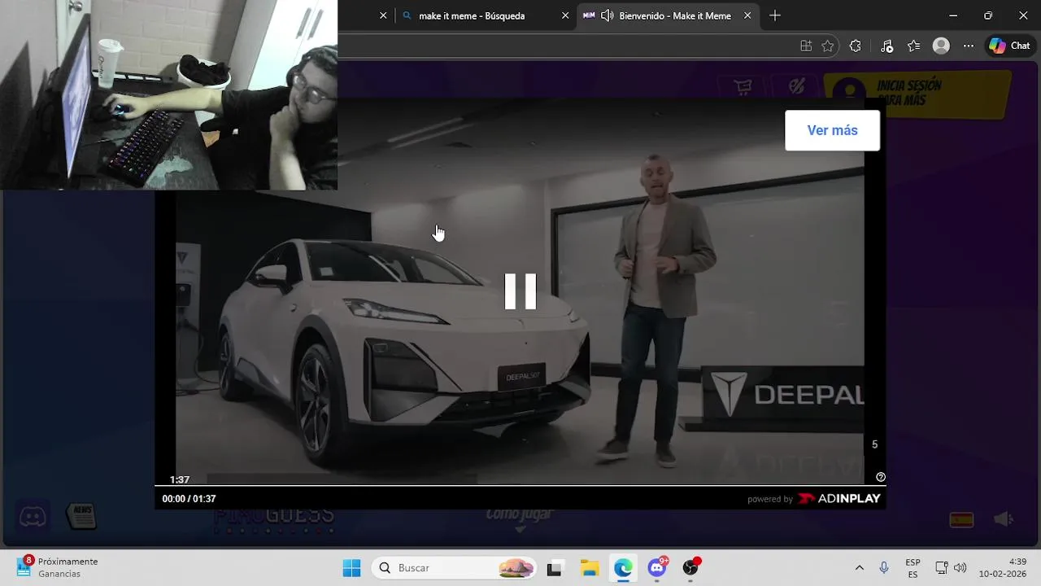Open the ESP ES language switcher
The height and width of the screenshot is (586, 1041).
[913, 568]
